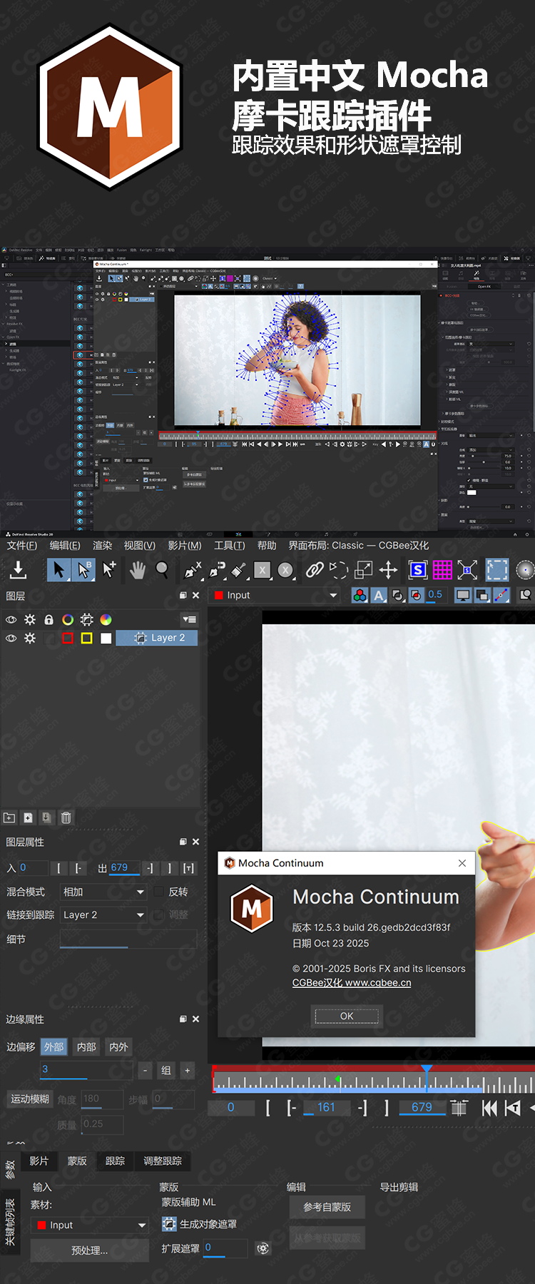Click the 预处理... button
The image size is (535, 1284).
(90, 1250)
